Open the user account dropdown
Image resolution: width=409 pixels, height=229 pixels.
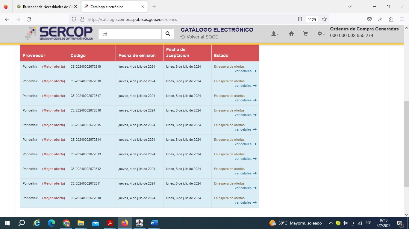[275, 34]
